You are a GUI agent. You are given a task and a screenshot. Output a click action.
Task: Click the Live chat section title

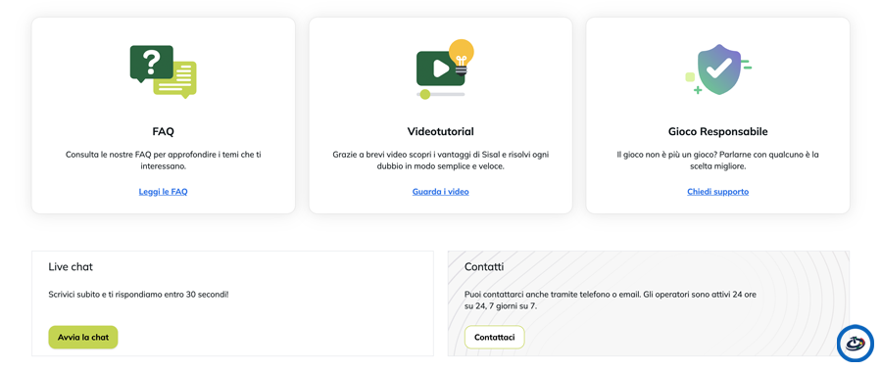pos(71,266)
